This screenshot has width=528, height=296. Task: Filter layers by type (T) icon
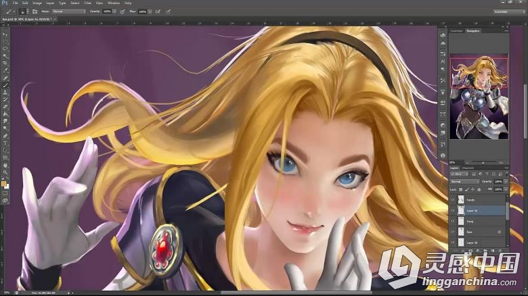[x=487, y=174]
